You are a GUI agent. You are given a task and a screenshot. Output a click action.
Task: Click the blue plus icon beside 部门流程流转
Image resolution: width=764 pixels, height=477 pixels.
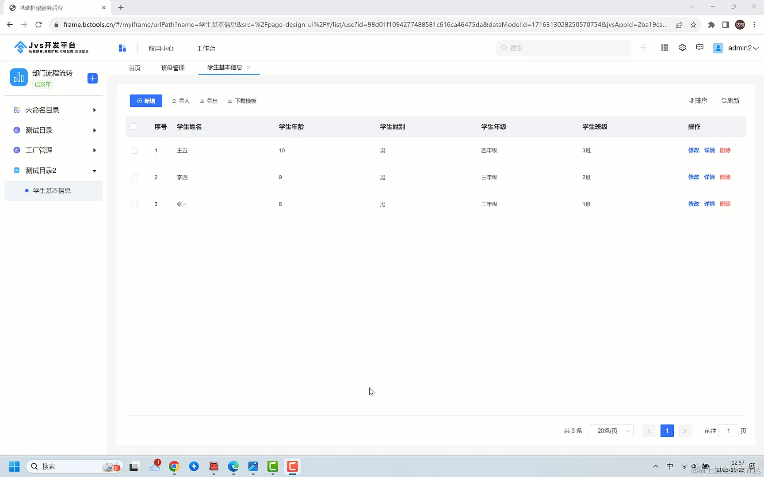pos(92,78)
